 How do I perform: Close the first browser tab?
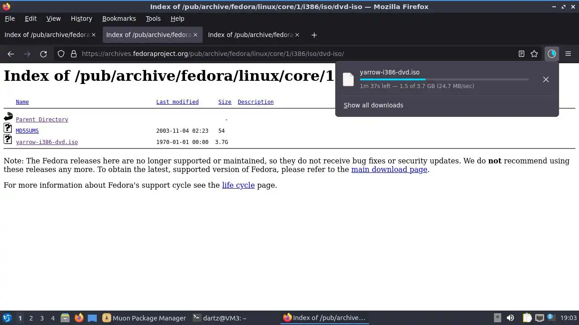(94, 35)
